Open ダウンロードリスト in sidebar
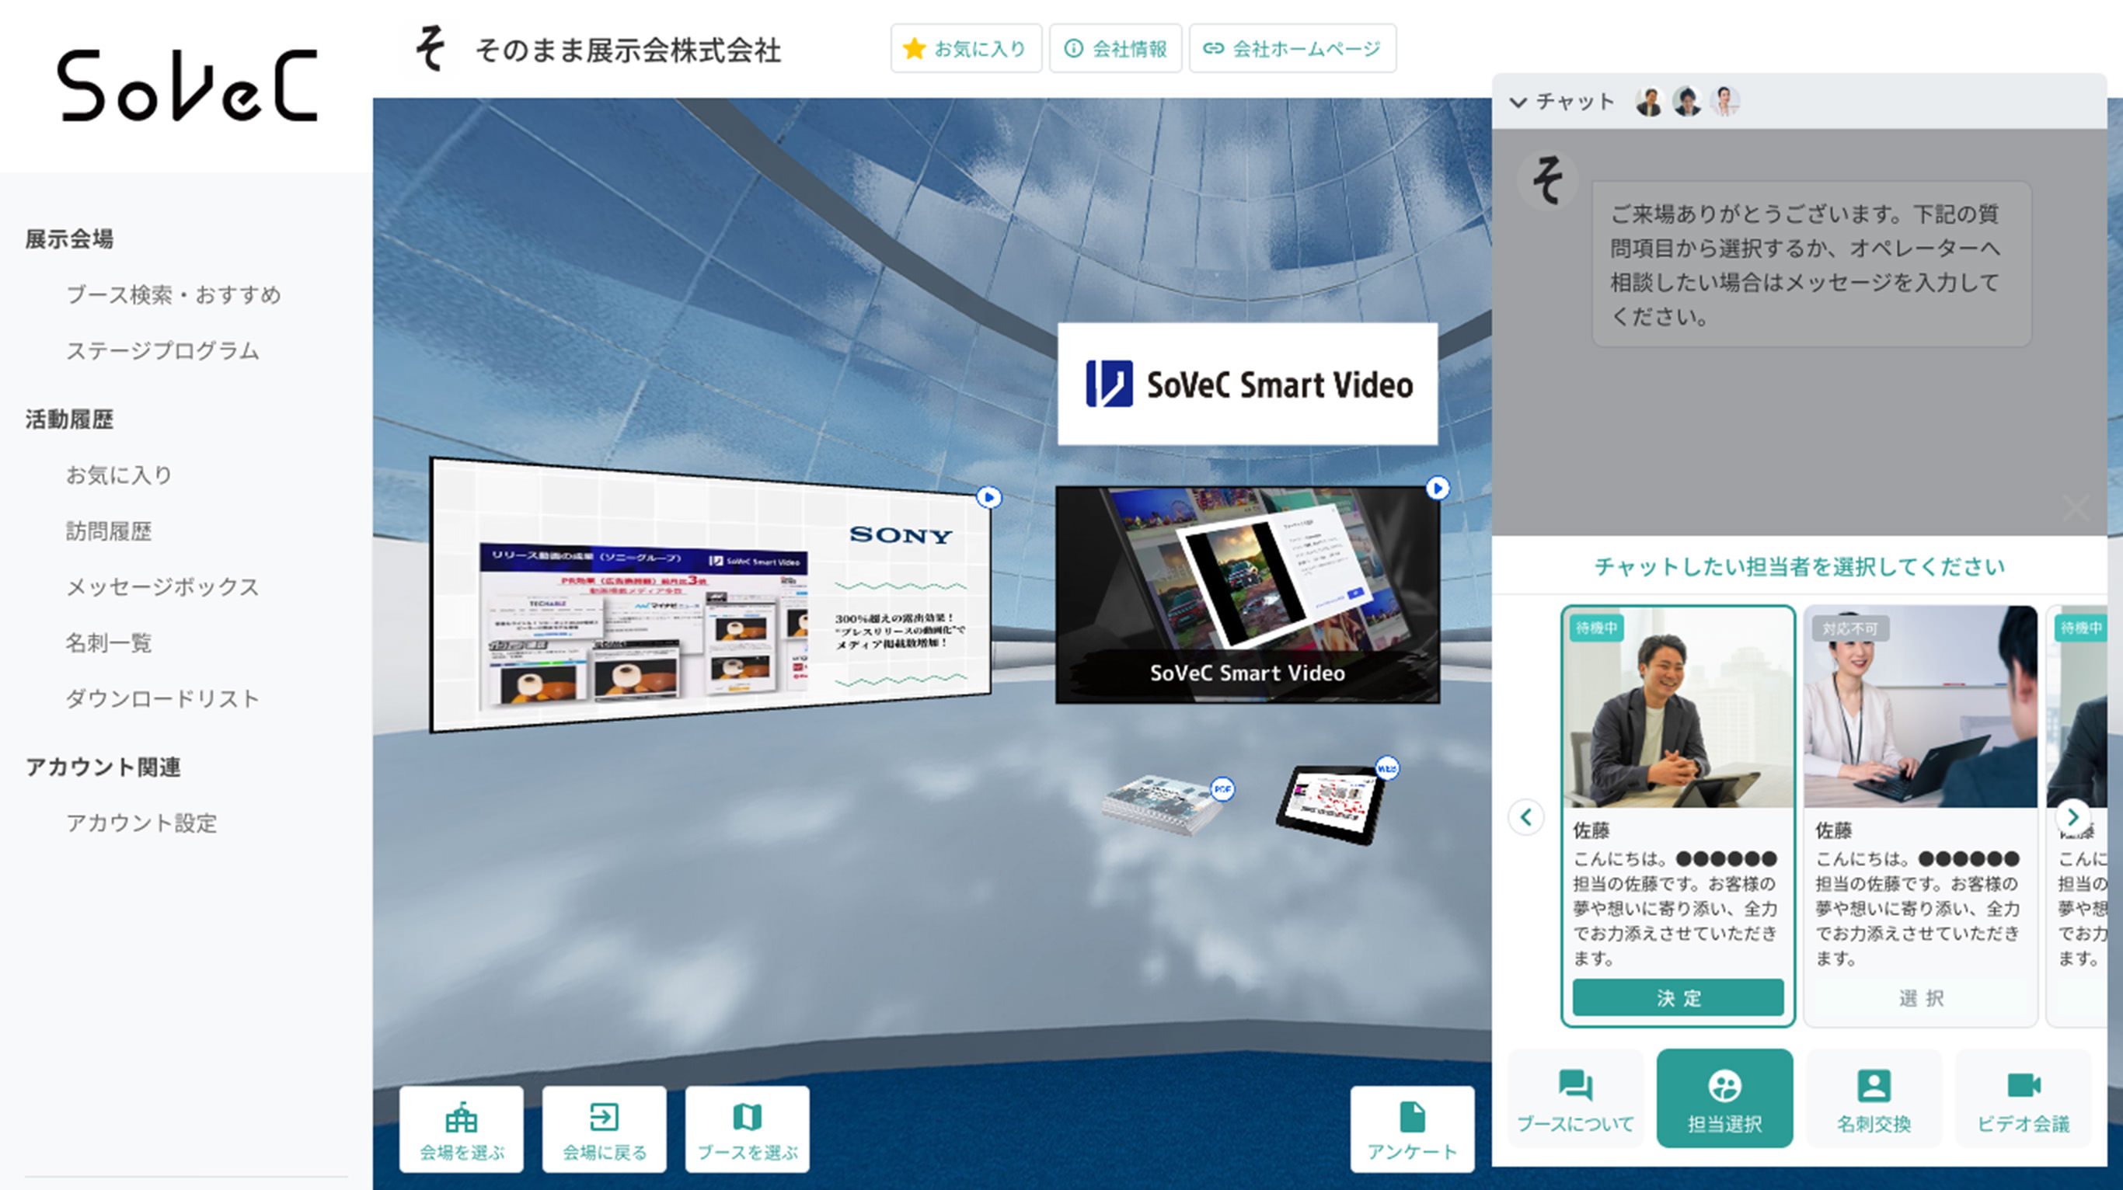 click(x=163, y=699)
